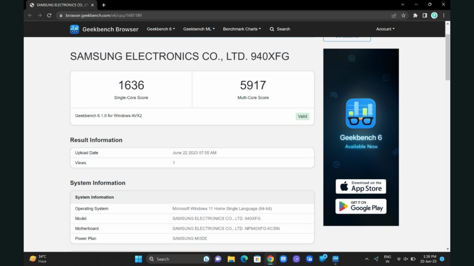Open File Explorer from the taskbar
Screen dimensions: 474x266
[x=231, y=259]
